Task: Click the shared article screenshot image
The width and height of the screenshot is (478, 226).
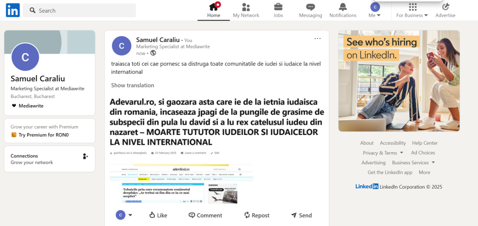Action: [182, 184]
